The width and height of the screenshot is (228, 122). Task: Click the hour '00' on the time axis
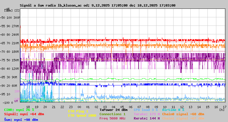pyautogui.click(x=80, y=107)
